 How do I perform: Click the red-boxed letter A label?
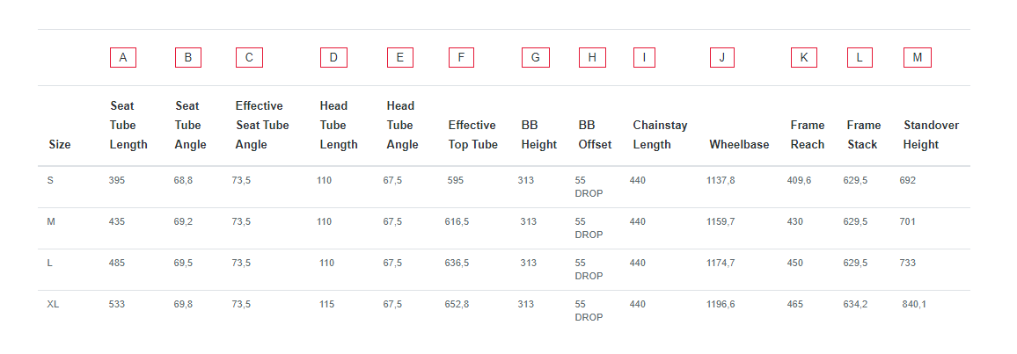[122, 58]
